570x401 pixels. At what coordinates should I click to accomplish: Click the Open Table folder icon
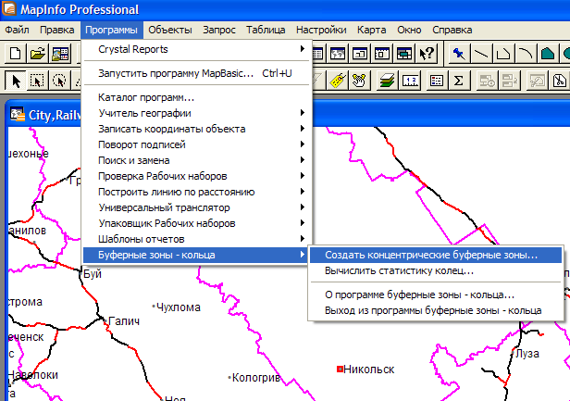coord(38,54)
